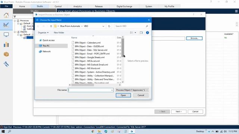
Task: Open the Releases package sidebar icon
Action: click(6, 54)
